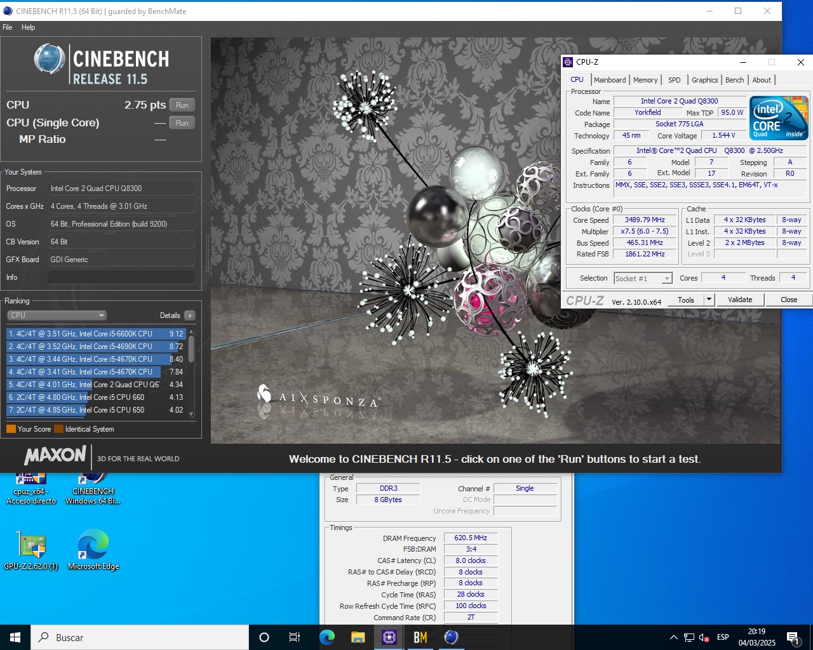Run the CPU benchmark test
813x650 pixels.
click(x=182, y=105)
